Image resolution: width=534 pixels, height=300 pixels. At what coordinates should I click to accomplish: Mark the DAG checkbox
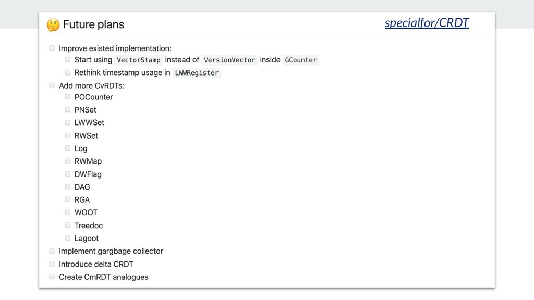pyautogui.click(x=68, y=187)
